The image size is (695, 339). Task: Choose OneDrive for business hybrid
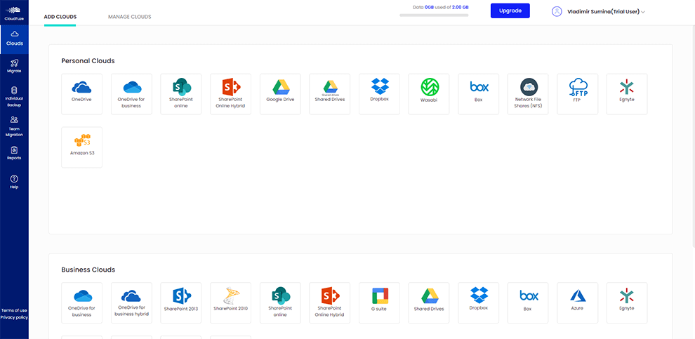click(x=131, y=303)
